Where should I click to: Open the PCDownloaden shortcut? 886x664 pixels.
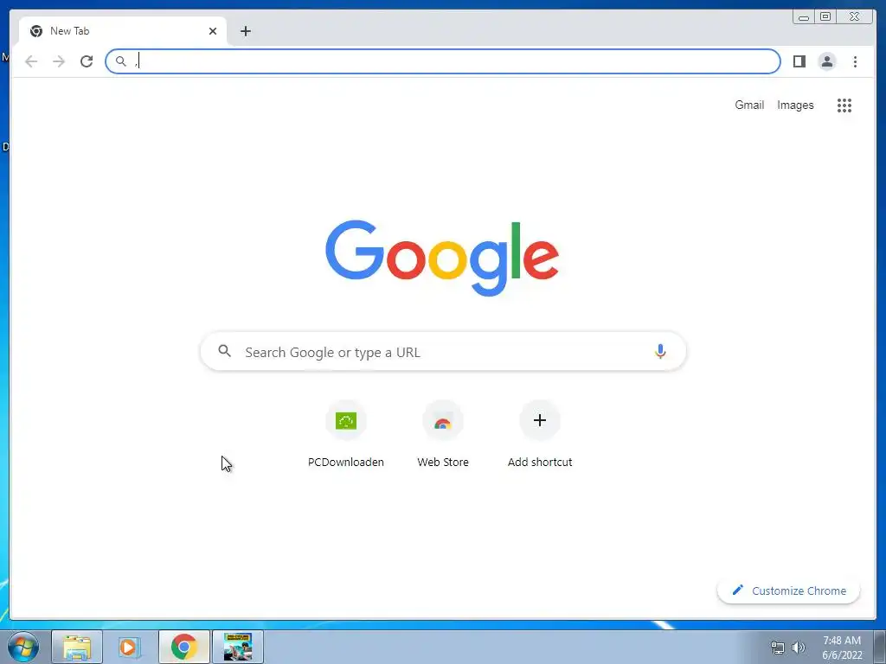pos(346,435)
